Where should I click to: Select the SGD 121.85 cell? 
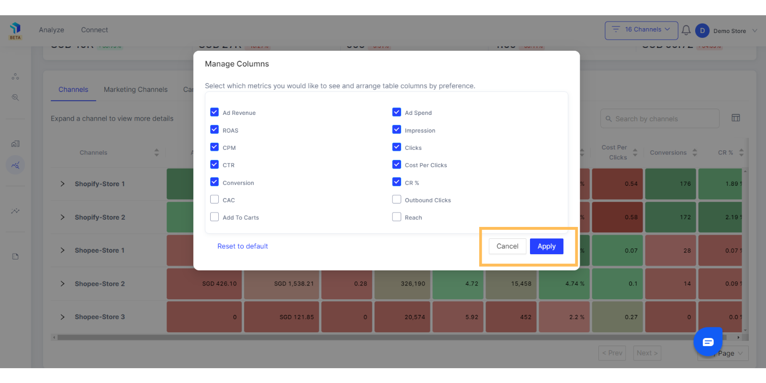coord(282,317)
